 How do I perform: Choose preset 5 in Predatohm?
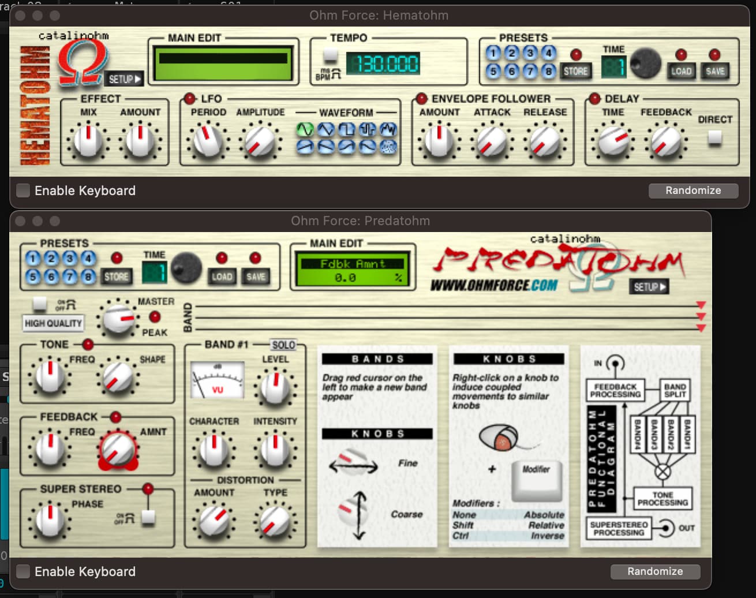pos(33,276)
